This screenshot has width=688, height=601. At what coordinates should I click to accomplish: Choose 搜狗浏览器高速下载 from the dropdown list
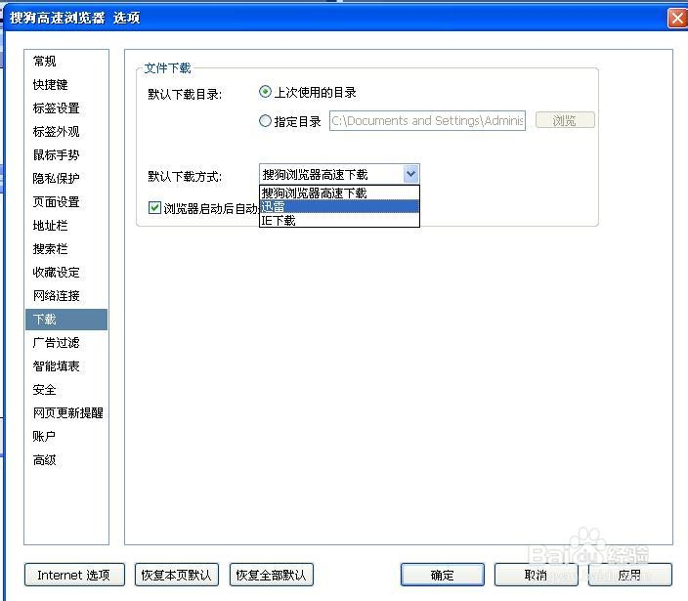pyautogui.click(x=339, y=193)
